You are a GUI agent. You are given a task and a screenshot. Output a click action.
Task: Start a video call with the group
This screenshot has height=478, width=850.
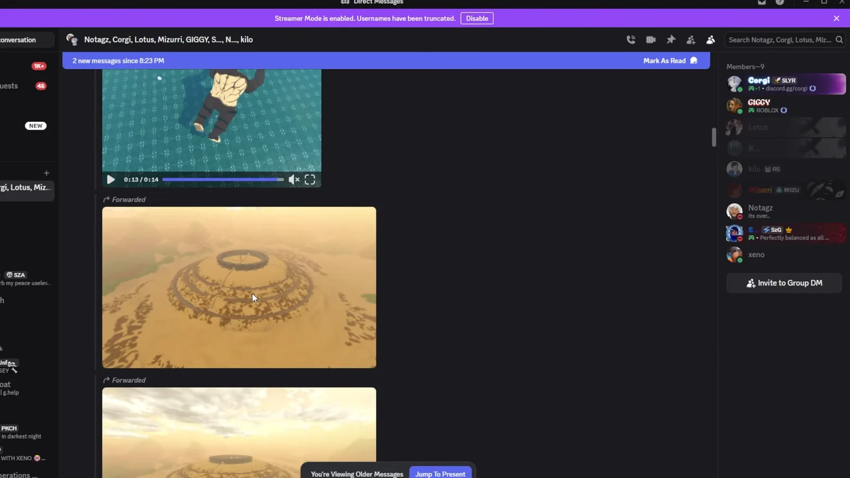point(651,40)
